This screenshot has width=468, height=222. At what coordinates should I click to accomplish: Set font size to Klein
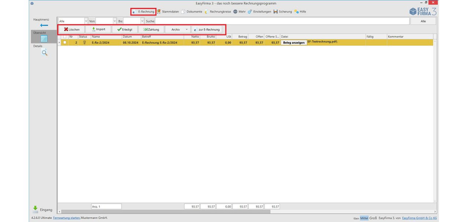pyautogui.click(x=356, y=218)
